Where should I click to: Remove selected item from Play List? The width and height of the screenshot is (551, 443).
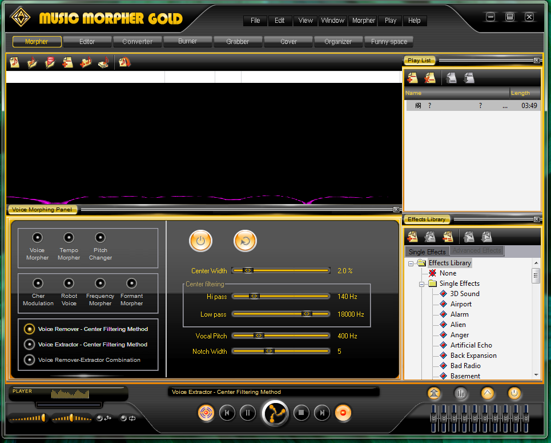(x=429, y=78)
